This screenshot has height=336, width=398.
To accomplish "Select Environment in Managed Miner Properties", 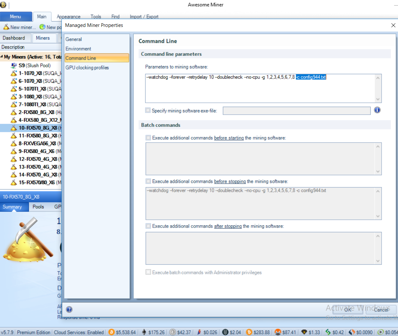I will click(97, 49).
